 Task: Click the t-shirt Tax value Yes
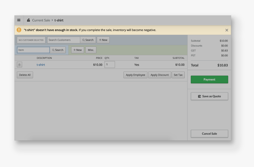click(136, 65)
